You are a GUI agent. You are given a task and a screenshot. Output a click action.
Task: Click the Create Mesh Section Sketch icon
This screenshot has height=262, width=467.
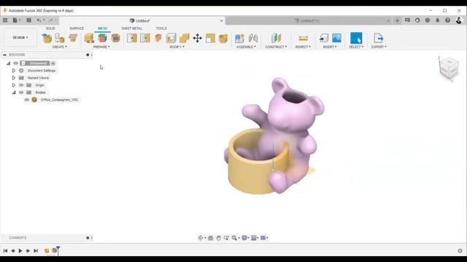click(x=73, y=38)
